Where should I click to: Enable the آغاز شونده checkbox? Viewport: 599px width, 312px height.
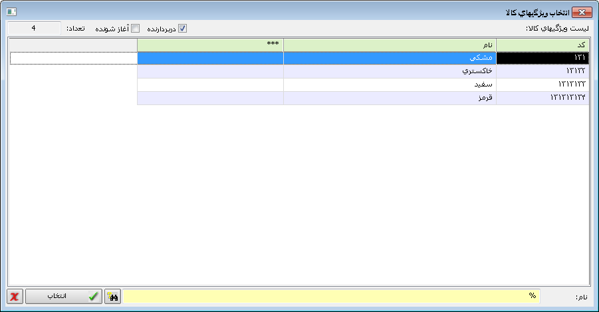tap(136, 29)
